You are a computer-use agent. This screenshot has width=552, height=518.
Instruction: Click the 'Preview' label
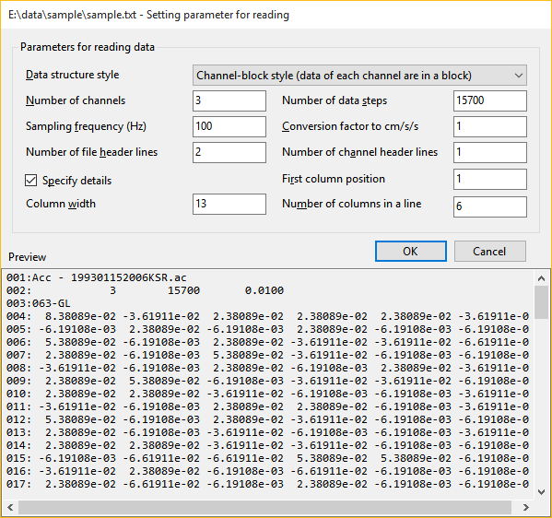click(27, 257)
